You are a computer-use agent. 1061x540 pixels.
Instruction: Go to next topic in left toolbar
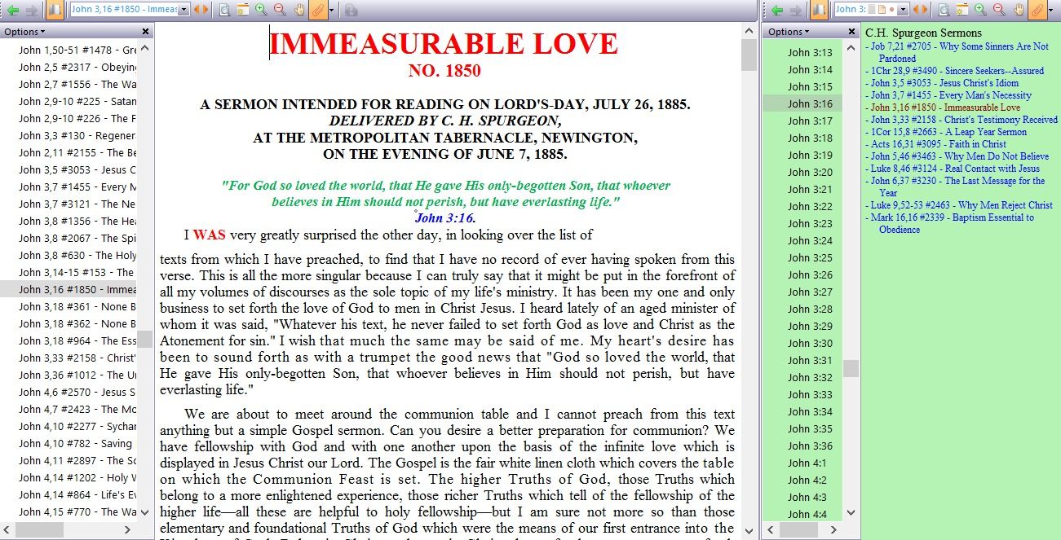click(x=205, y=10)
